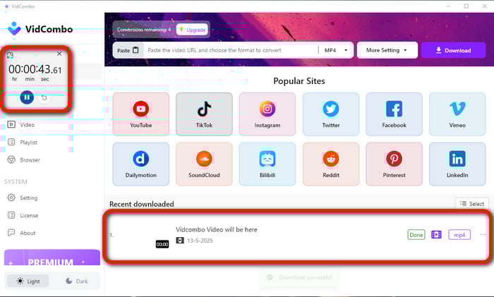Open the MP4 format dropdown
The height and width of the screenshot is (297, 494).
pos(336,50)
